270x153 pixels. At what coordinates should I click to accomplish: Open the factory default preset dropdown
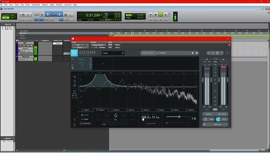(x=99, y=45)
